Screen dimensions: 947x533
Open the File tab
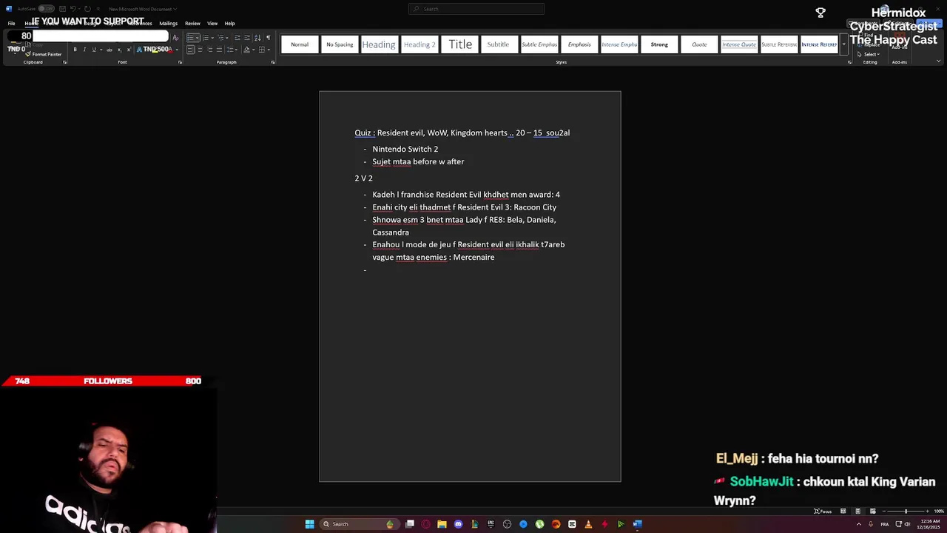pyautogui.click(x=11, y=23)
